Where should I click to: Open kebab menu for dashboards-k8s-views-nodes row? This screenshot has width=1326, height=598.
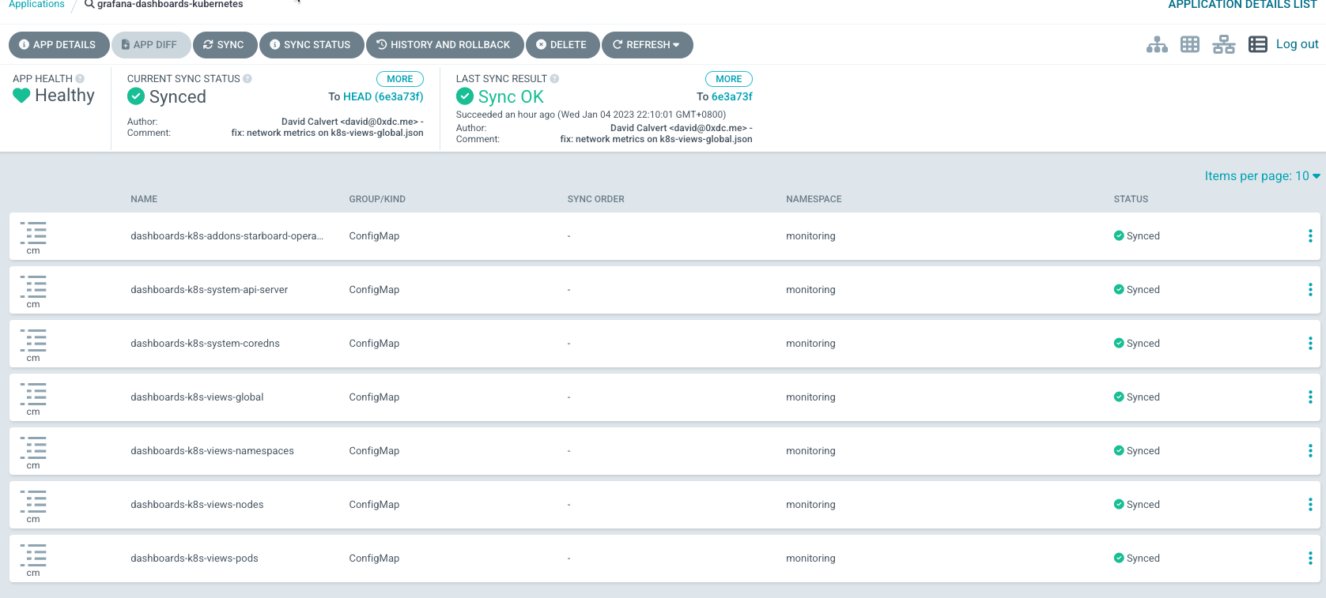click(x=1310, y=505)
